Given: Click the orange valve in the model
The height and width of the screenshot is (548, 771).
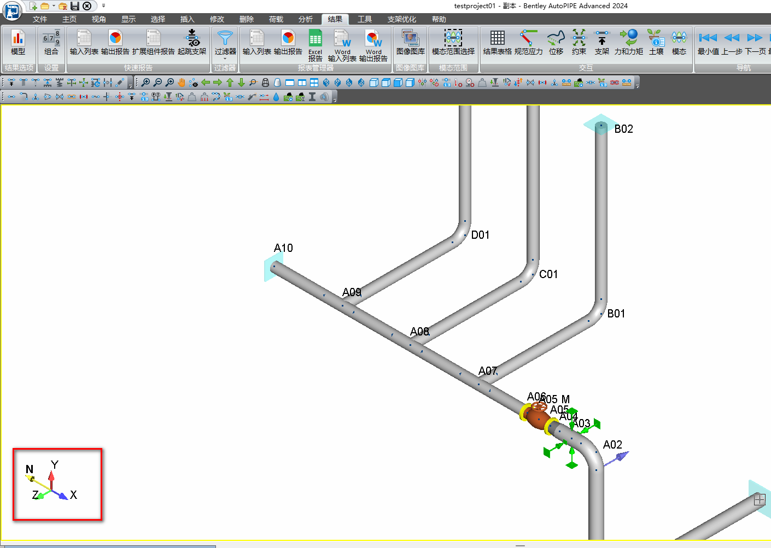Looking at the screenshot, I should coord(538,419).
